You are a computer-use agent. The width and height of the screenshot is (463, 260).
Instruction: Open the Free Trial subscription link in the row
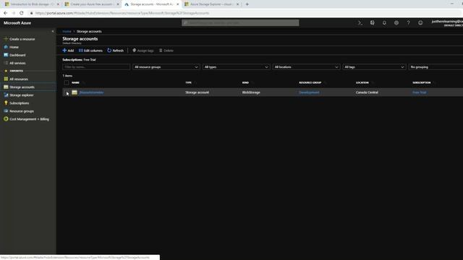[420, 92]
